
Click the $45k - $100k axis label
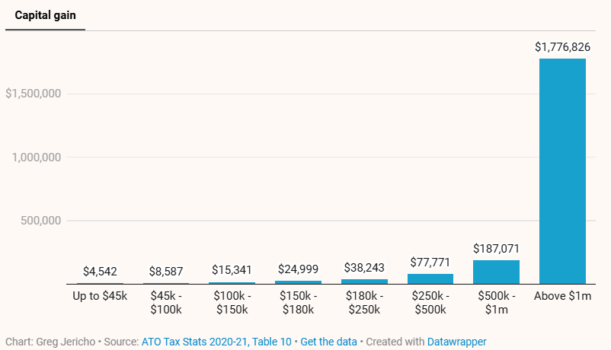pos(166,302)
